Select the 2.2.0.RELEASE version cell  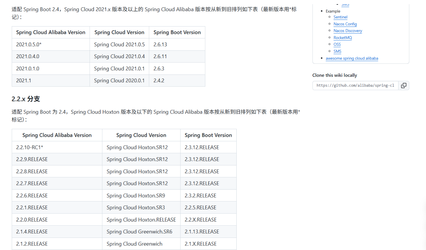point(57,220)
